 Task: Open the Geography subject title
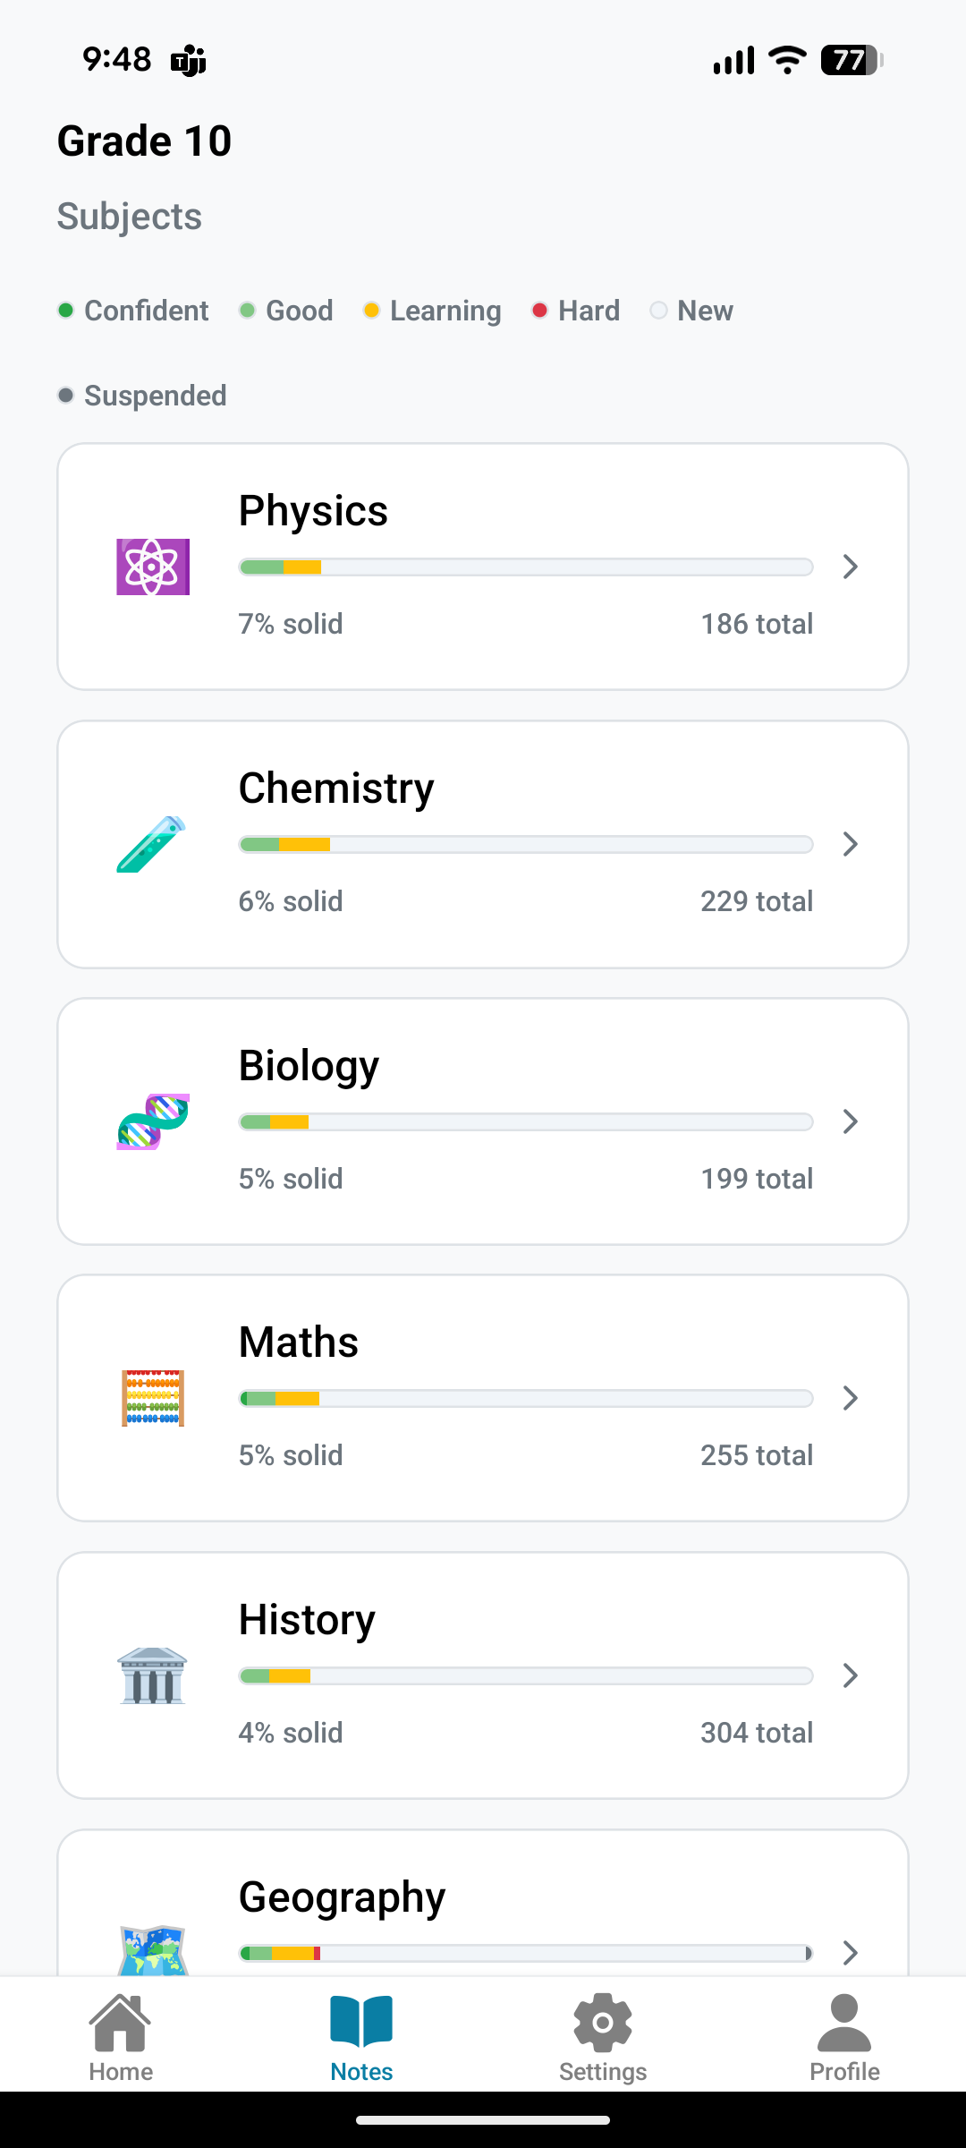342,1897
